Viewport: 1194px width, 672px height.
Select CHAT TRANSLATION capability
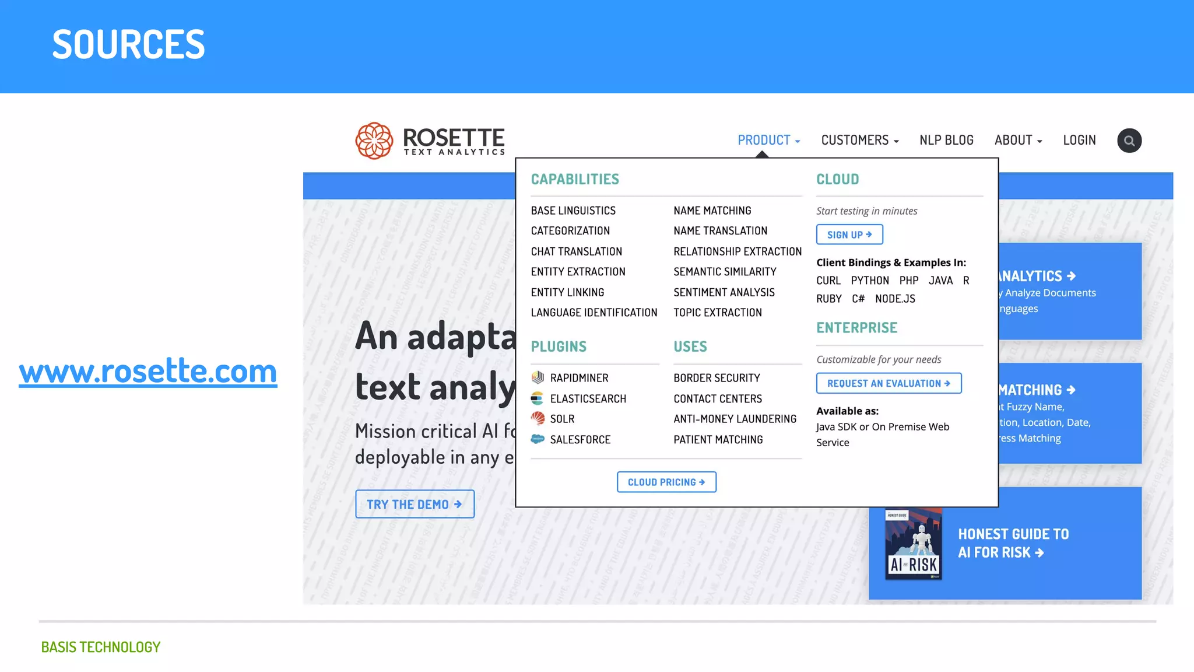click(x=576, y=251)
